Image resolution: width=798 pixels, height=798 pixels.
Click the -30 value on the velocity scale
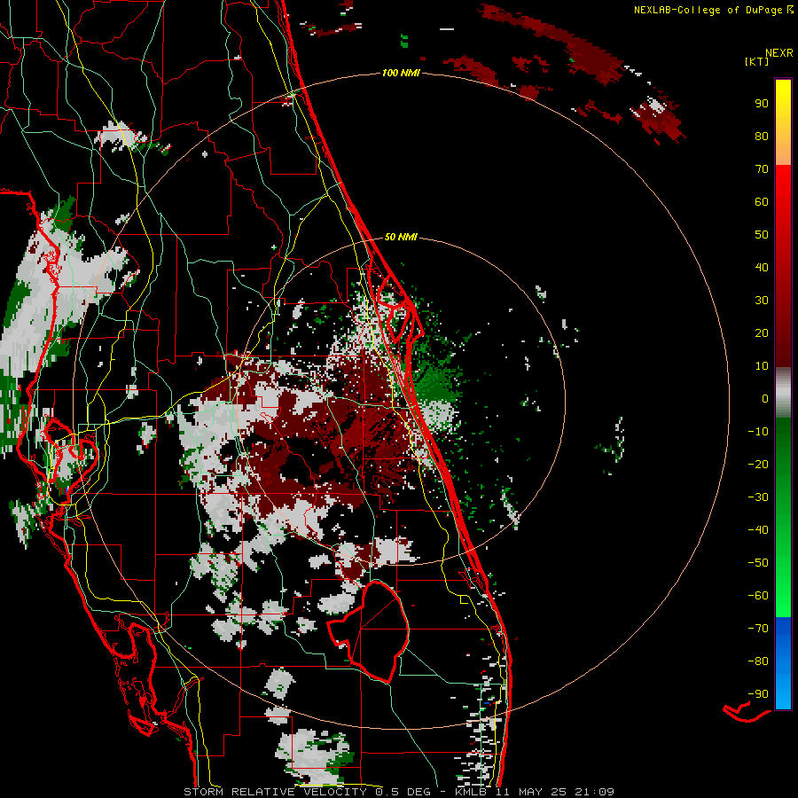tap(758, 497)
